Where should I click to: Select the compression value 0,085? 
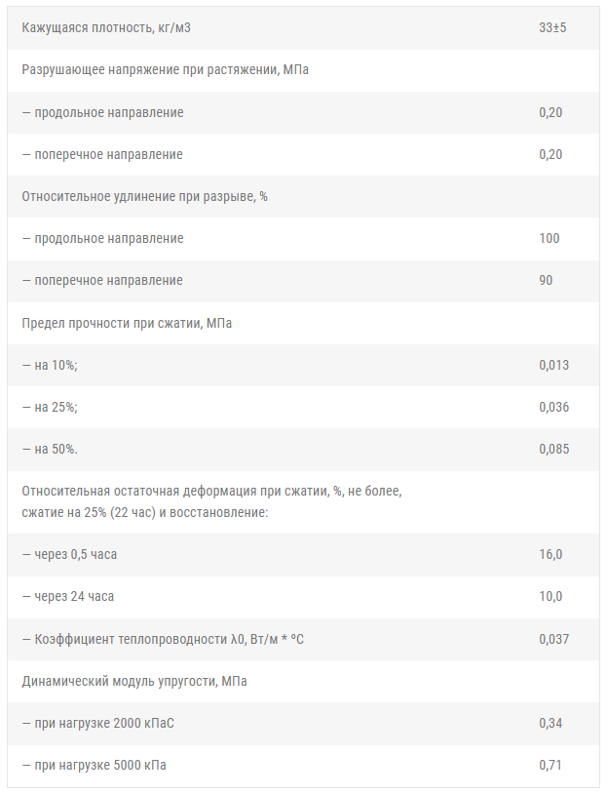(553, 450)
